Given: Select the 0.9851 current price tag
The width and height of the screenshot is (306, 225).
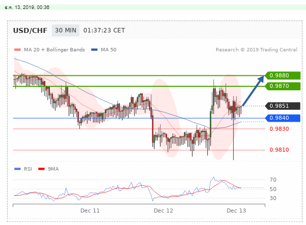Looking at the screenshot, I should pos(283,106).
